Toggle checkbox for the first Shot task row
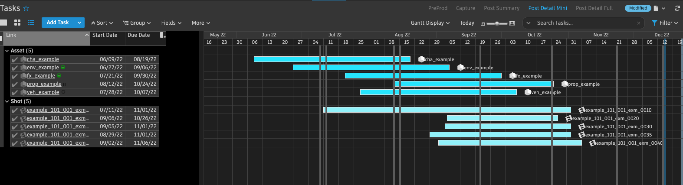Screen dimensions: 683x185 pos(15,110)
